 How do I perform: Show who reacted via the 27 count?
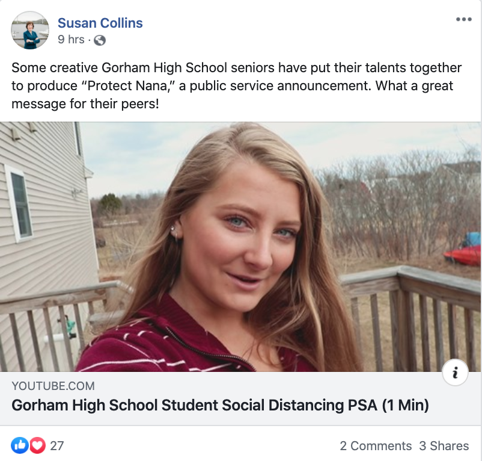(x=57, y=446)
